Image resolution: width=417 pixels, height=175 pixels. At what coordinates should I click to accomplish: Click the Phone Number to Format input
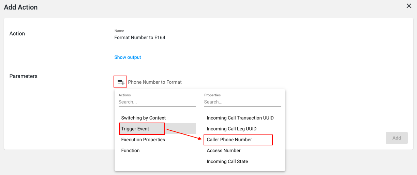coord(268,82)
